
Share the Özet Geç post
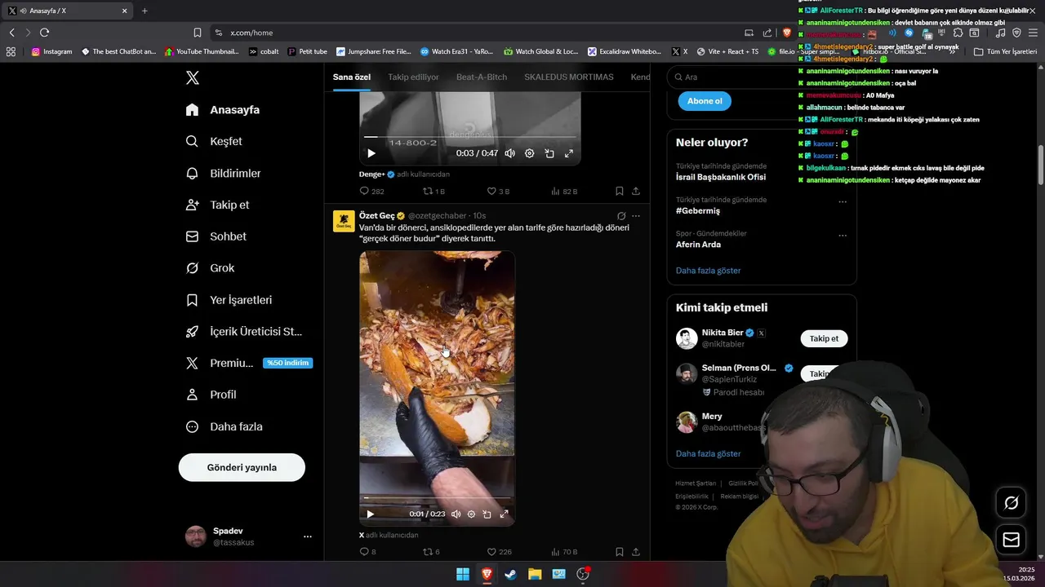636,552
